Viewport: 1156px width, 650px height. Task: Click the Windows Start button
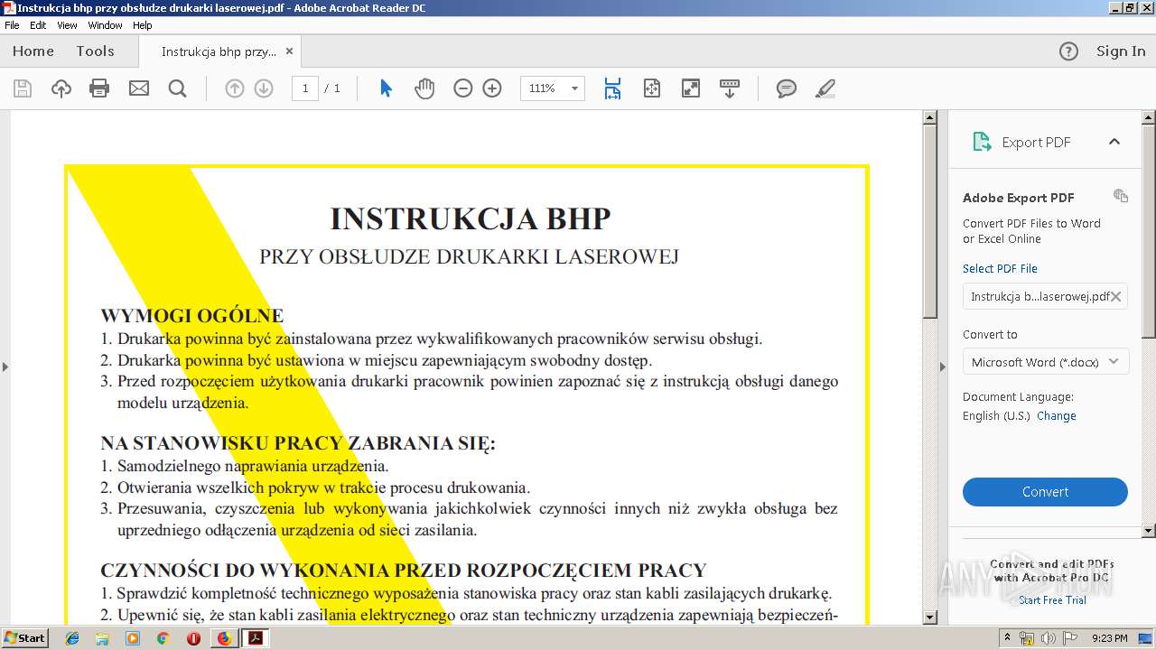point(24,638)
